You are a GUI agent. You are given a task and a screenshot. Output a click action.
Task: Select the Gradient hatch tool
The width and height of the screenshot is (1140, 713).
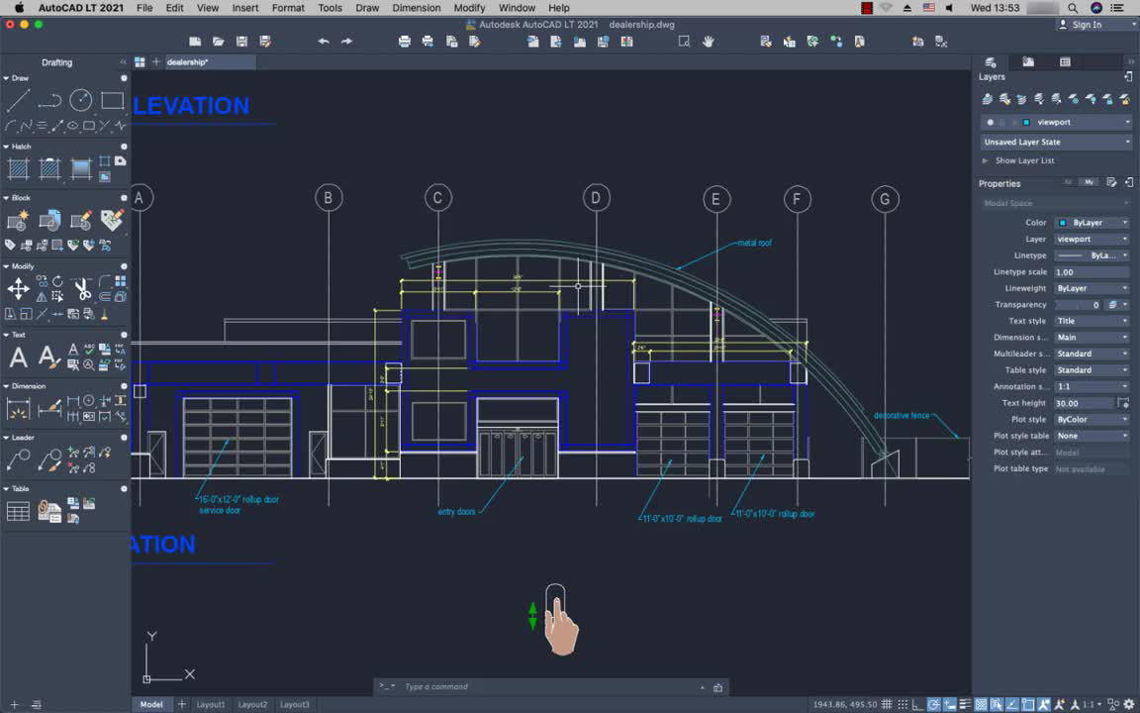click(x=81, y=168)
